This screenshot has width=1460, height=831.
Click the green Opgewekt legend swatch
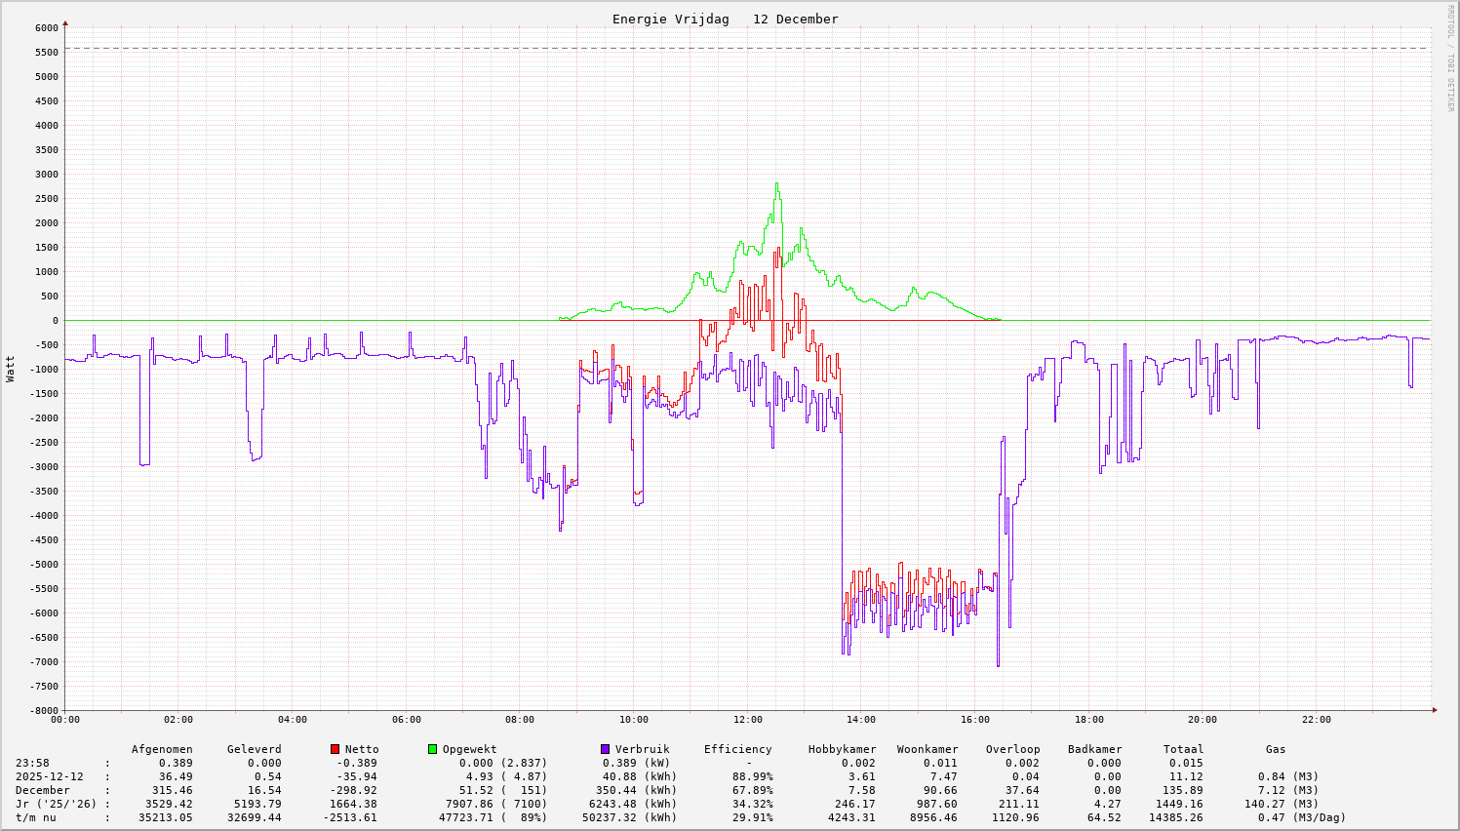pyautogui.click(x=432, y=749)
